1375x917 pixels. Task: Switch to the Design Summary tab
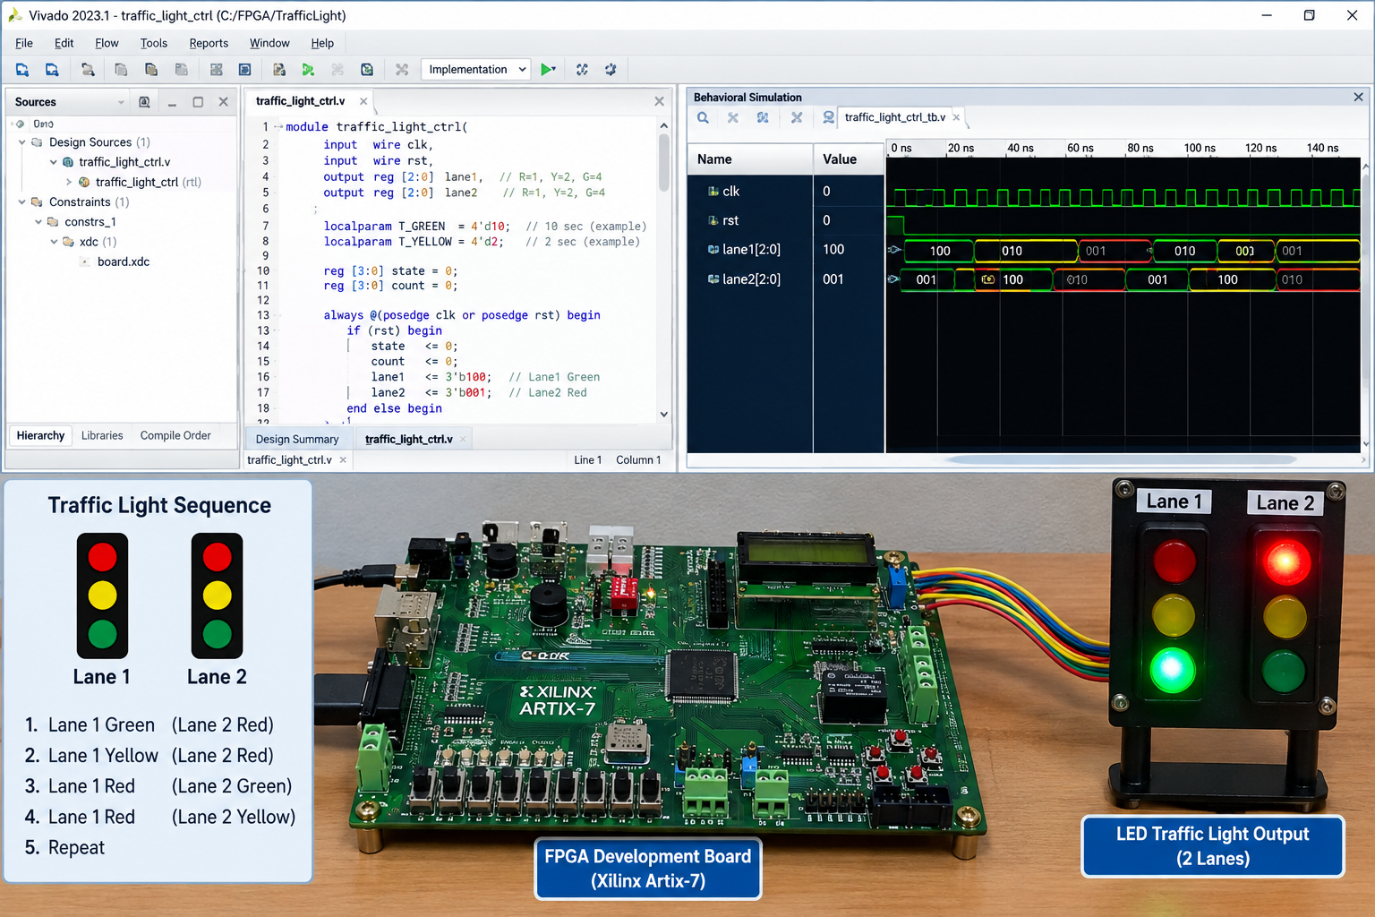297,440
